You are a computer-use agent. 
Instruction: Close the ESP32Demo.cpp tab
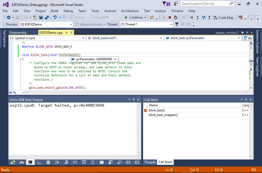pos(71,32)
